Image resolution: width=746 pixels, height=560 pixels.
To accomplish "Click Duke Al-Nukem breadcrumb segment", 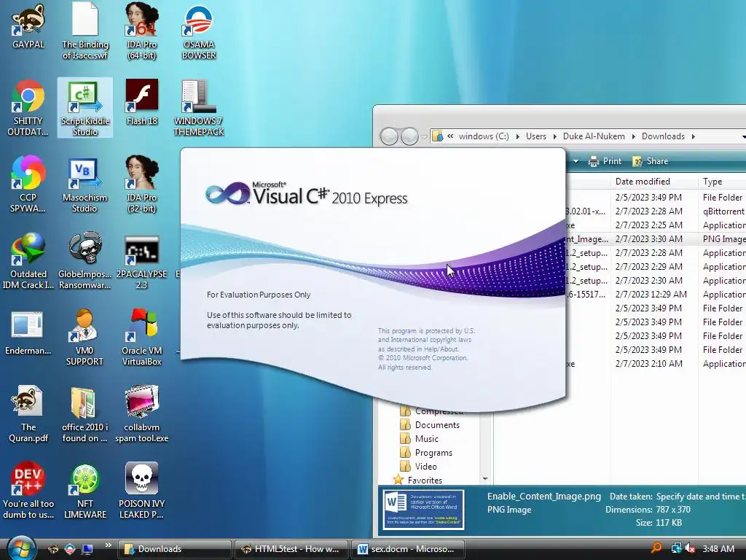I will (594, 136).
